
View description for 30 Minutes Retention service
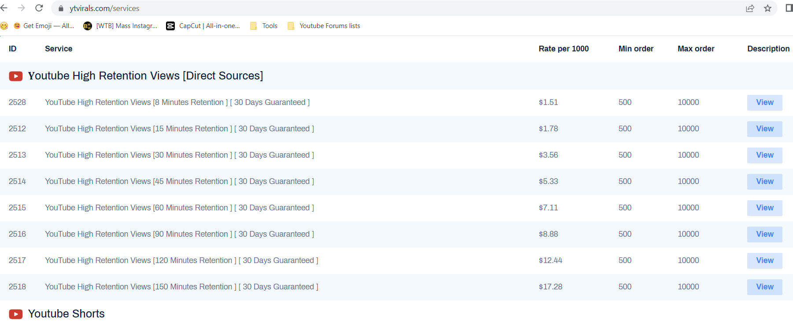pyautogui.click(x=764, y=155)
